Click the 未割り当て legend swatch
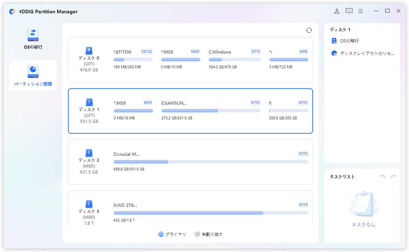 197,234
